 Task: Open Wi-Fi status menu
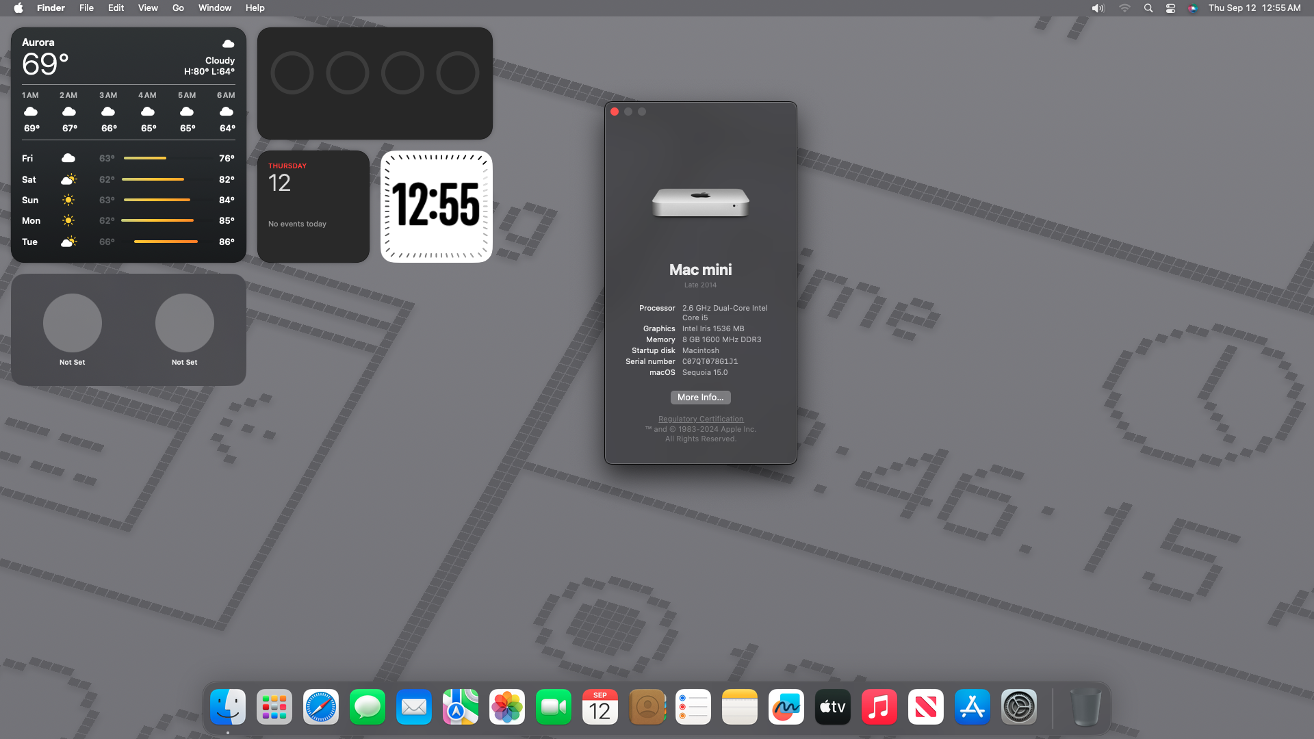point(1124,8)
